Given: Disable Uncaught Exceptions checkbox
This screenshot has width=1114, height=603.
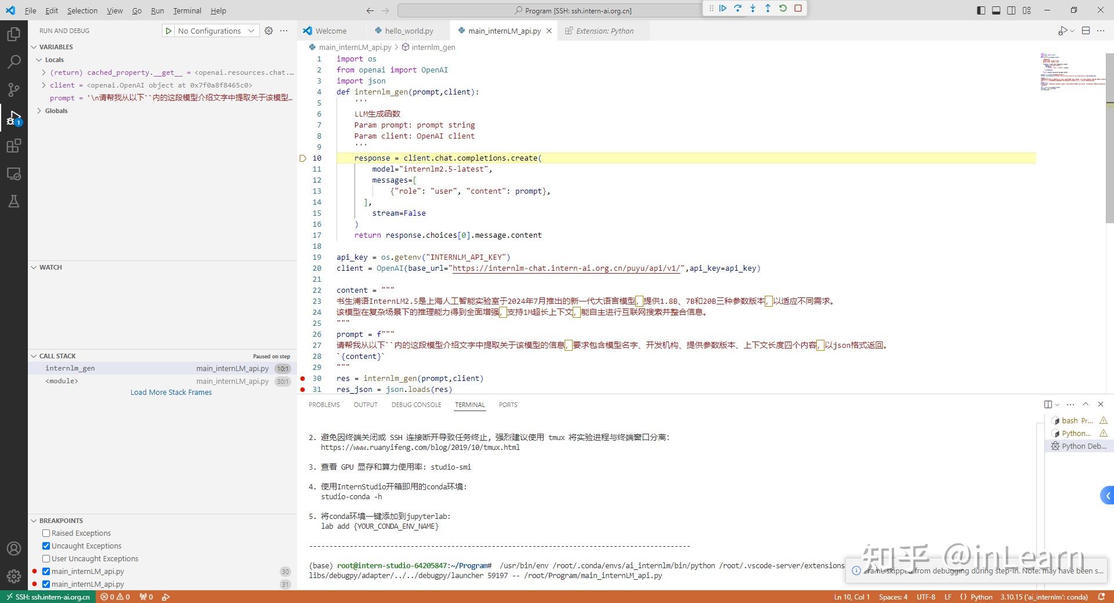Looking at the screenshot, I should pos(46,546).
